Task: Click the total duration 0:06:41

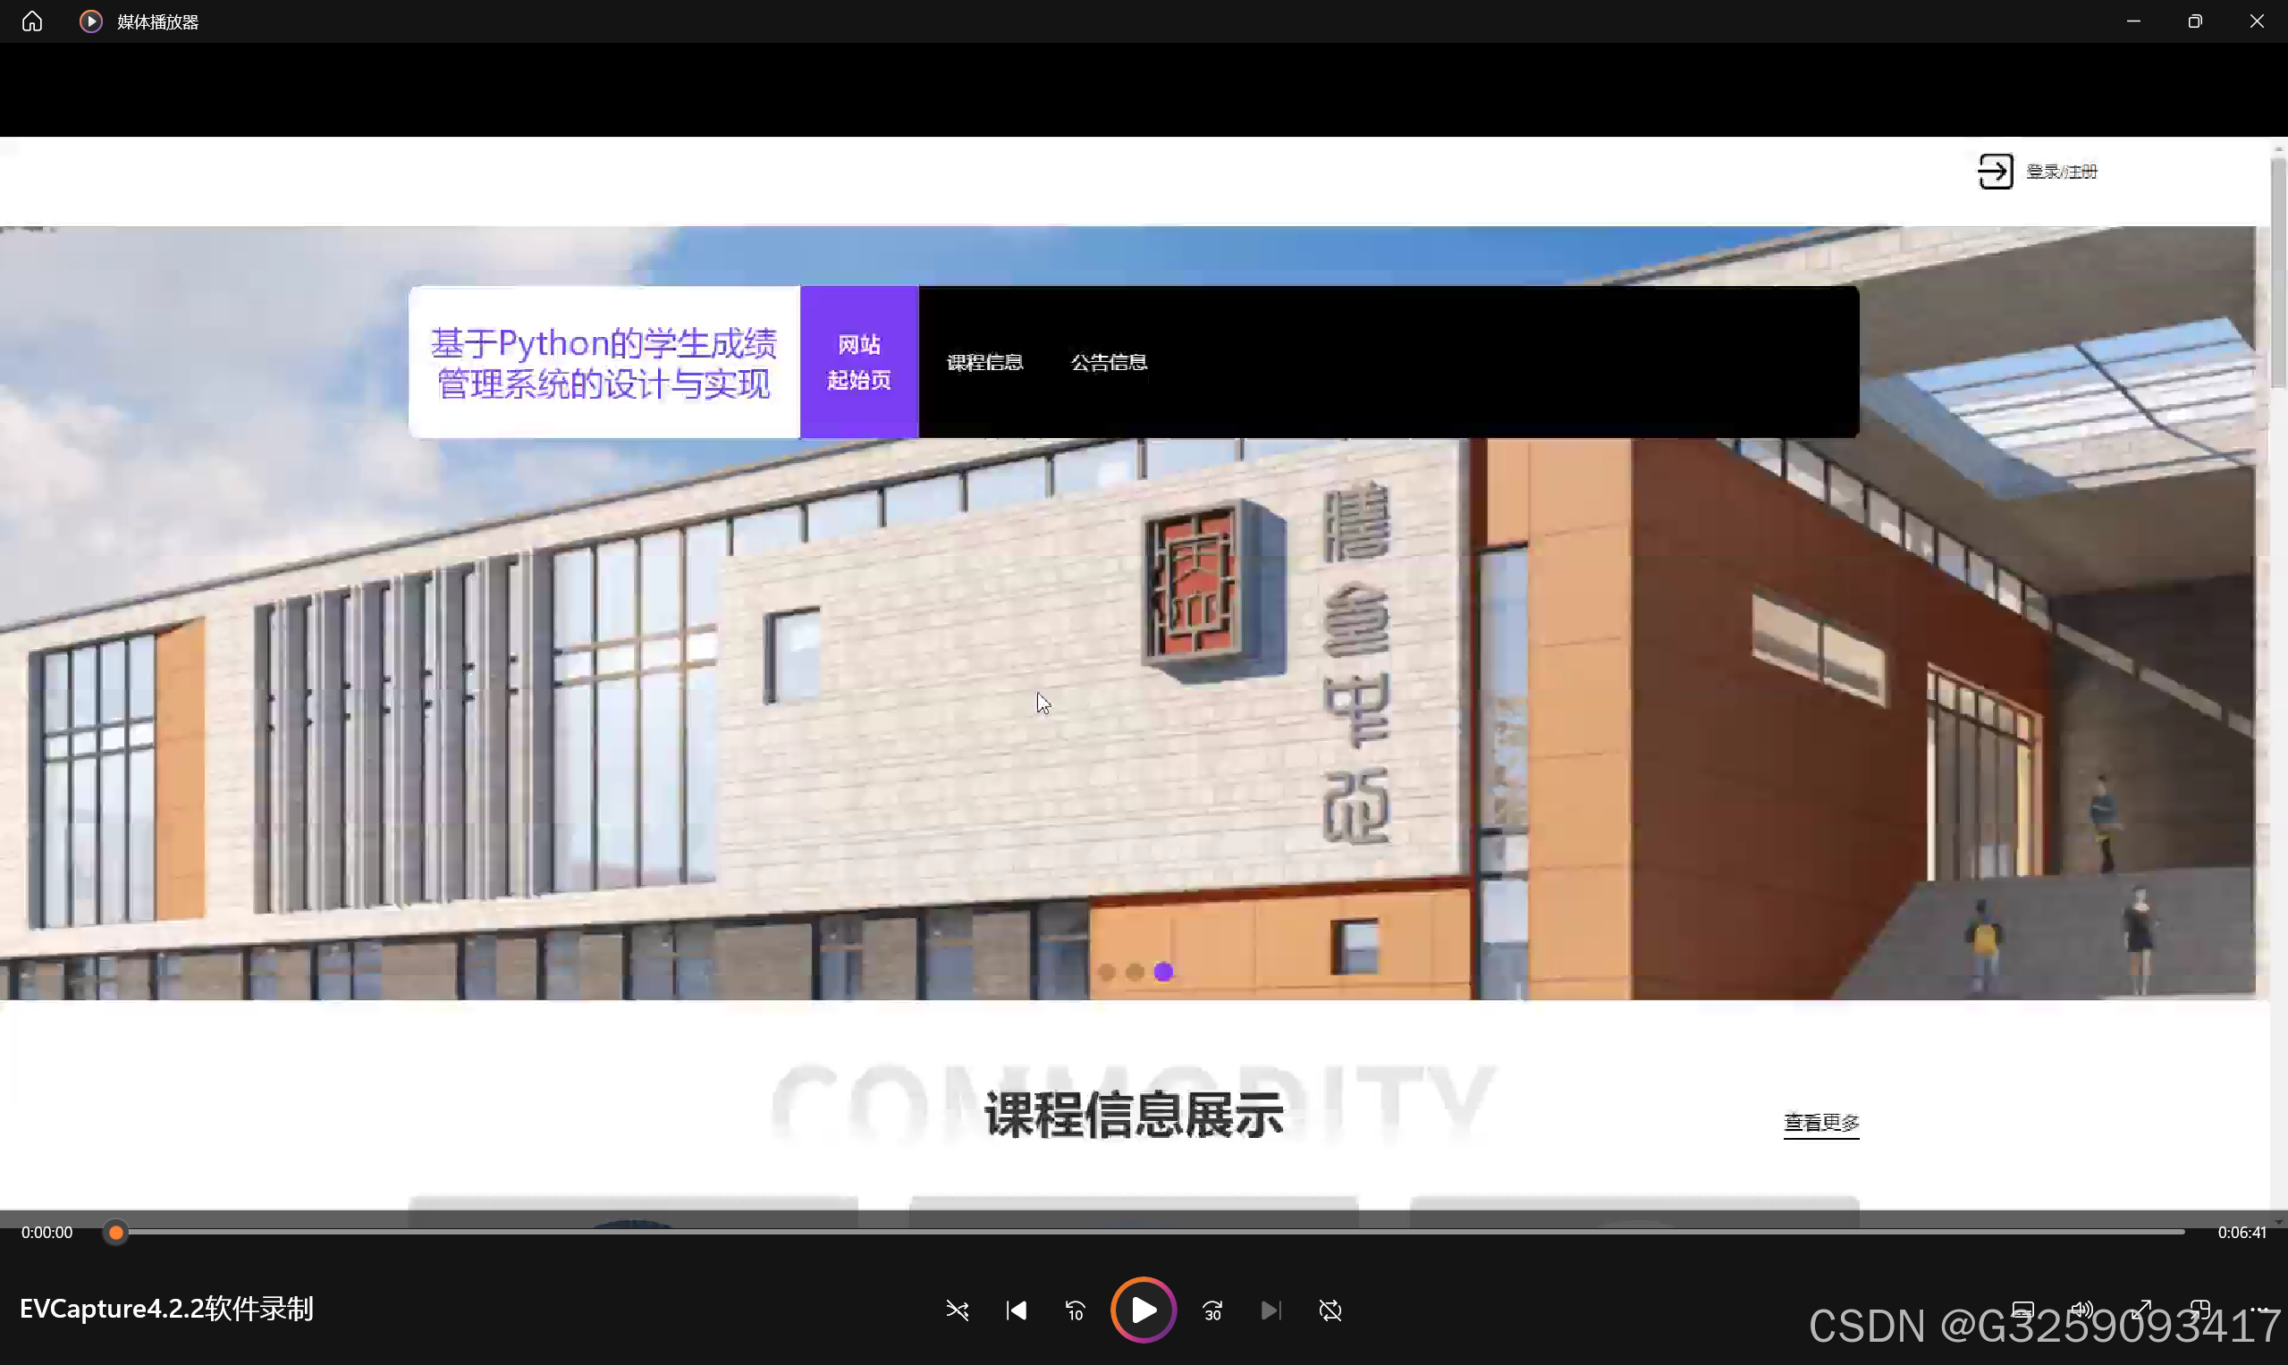Action: pyautogui.click(x=2242, y=1233)
